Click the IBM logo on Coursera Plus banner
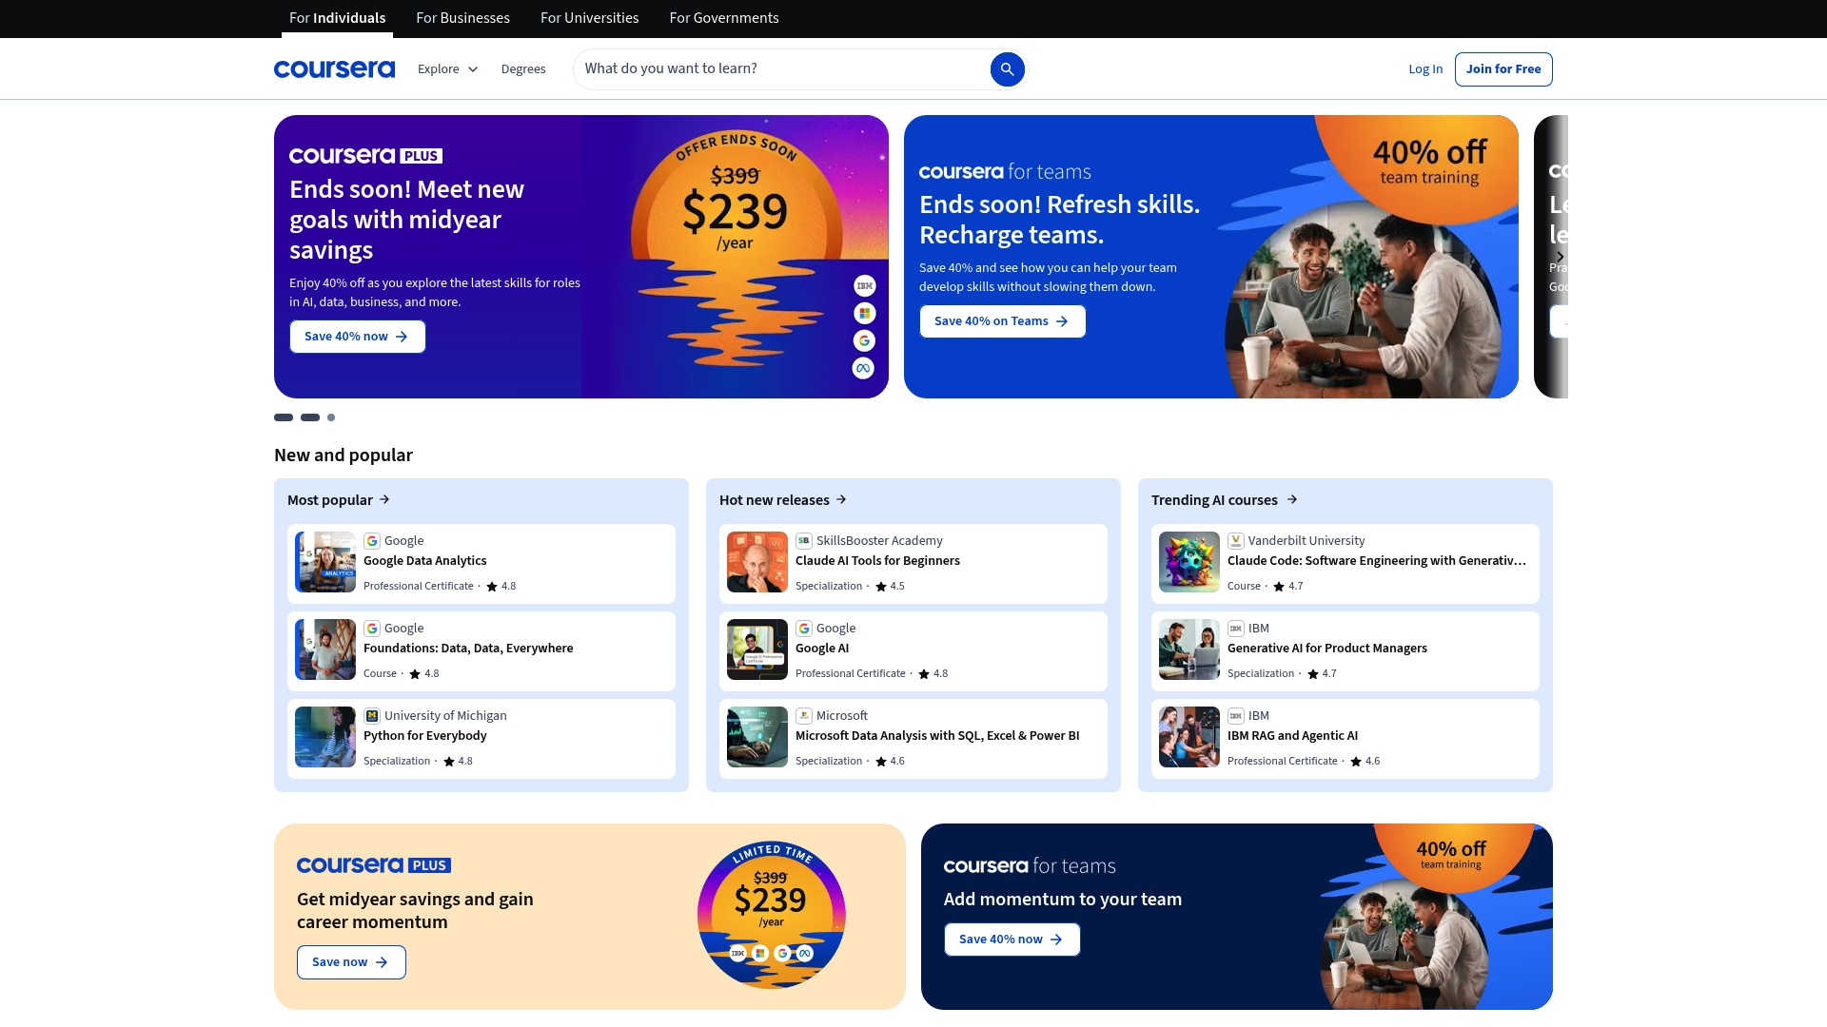 [x=864, y=286]
